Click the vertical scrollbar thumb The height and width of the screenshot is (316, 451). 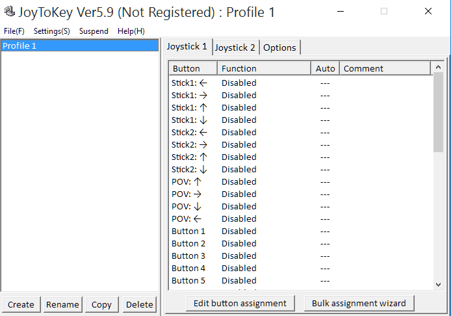[439, 112]
